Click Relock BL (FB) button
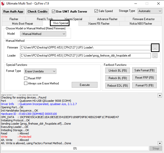 (x=118, y=78)
